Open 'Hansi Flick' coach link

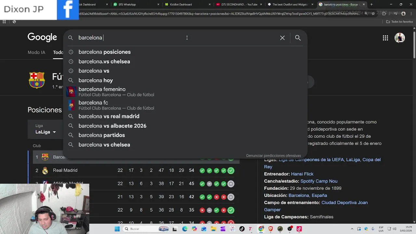coord(302,174)
